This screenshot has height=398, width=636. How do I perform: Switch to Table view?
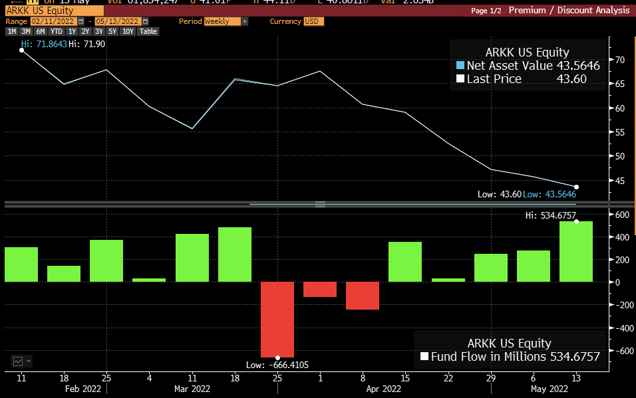148,32
